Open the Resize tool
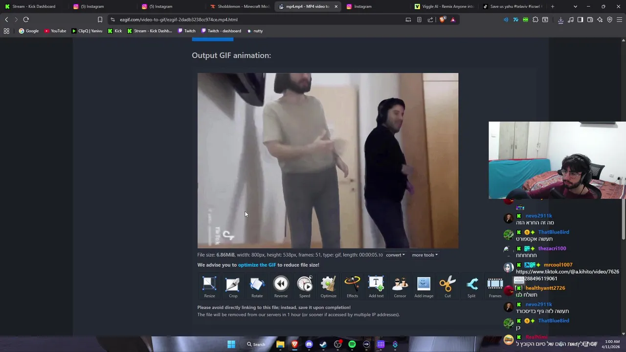The image size is (626, 352). point(209,287)
